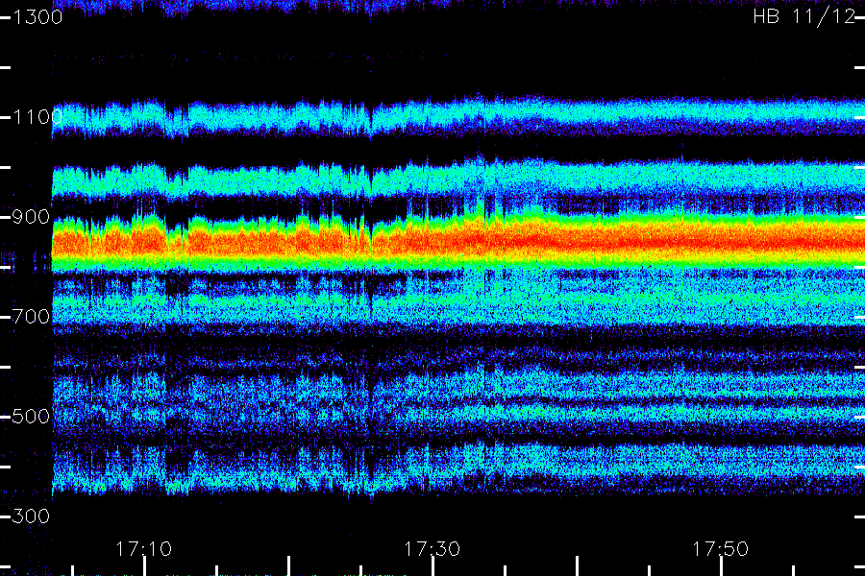This screenshot has width=865, height=576.
Task: Click the 900 frequency axis label
Action: point(31,217)
